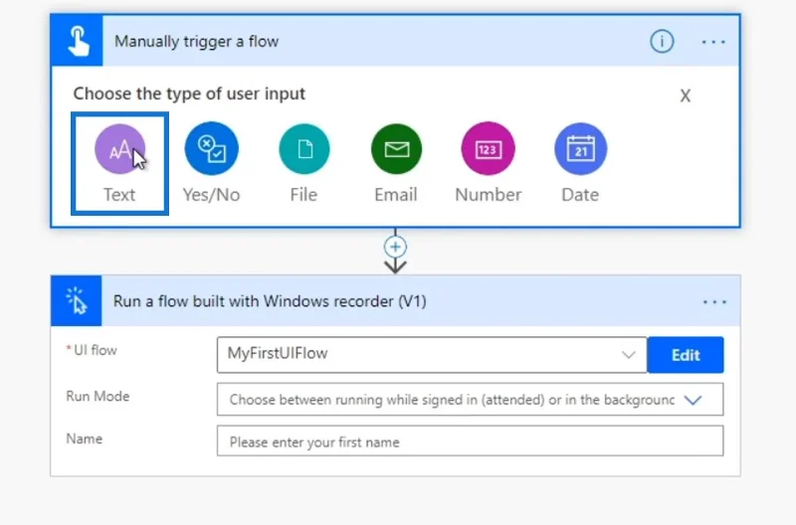Image resolution: width=796 pixels, height=525 pixels.
Task: Click the manual trigger hand icon
Action: (x=77, y=41)
